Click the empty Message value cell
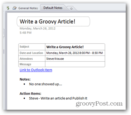This screenshot has width=131, height=115. pyautogui.click(x=75, y=64)
